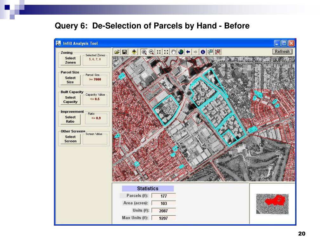Click the fixed zoom in arrows icon

[x=159, y=52]
